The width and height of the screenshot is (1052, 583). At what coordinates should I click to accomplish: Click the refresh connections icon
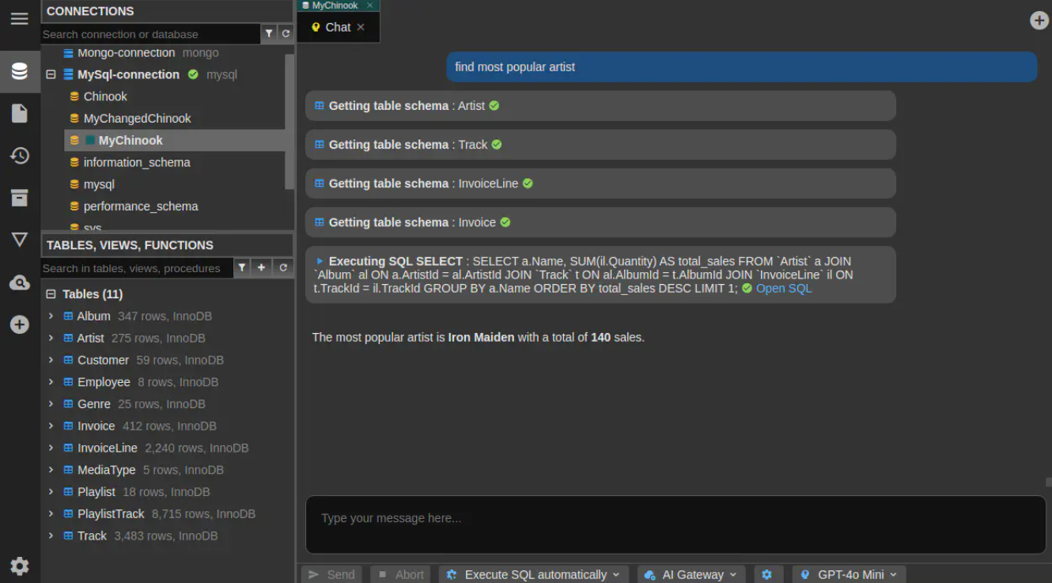pos(286,33)
